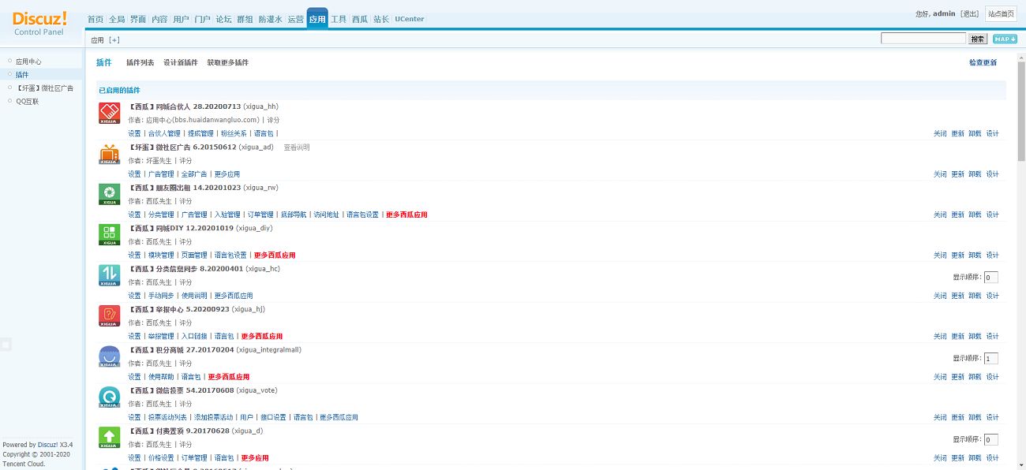Screen dimensions: 1026x470
Task: Click 设计 for the 朋友圈出租 plugin
Action: 992,215
